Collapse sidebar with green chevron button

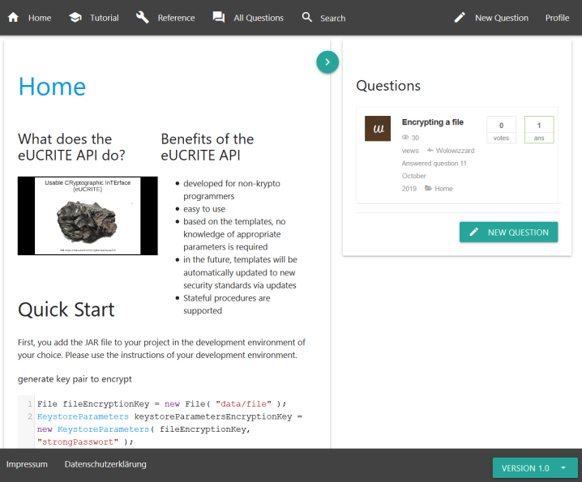327,62
